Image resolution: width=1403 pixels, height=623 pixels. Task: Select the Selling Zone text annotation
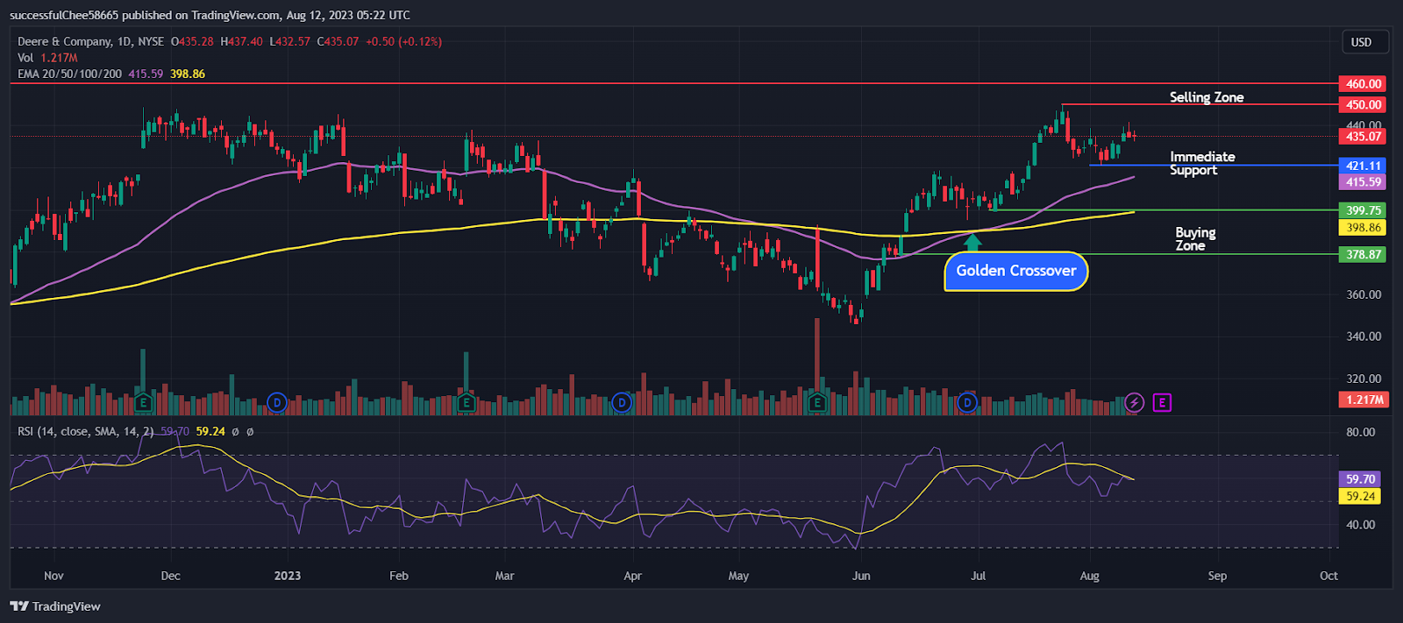point(1207,97)
